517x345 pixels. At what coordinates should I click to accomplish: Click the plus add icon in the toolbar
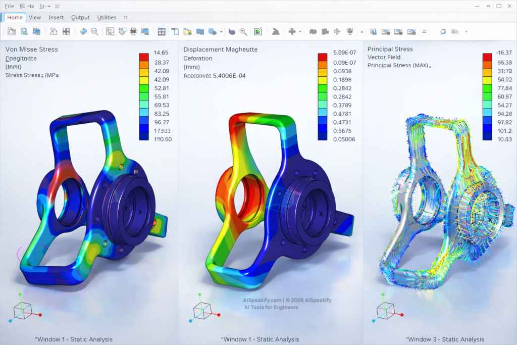point(292,31)
